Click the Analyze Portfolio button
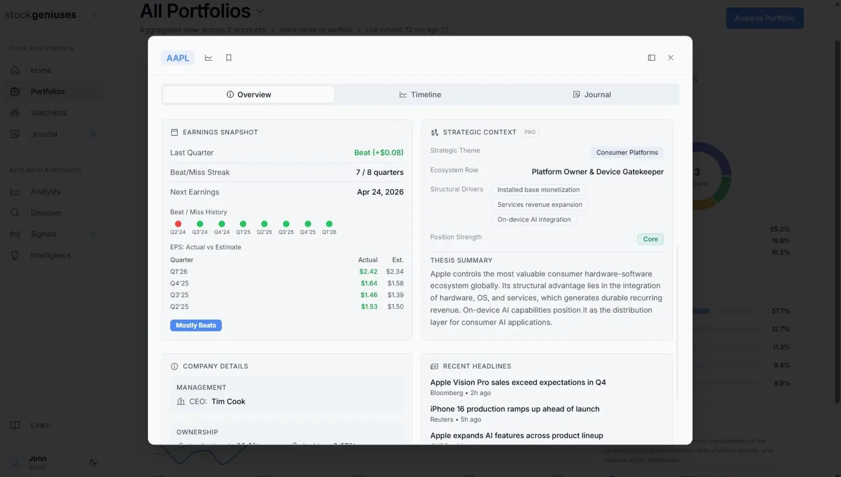The width and height of the screenshot is (841, 477). pos(764,18)
